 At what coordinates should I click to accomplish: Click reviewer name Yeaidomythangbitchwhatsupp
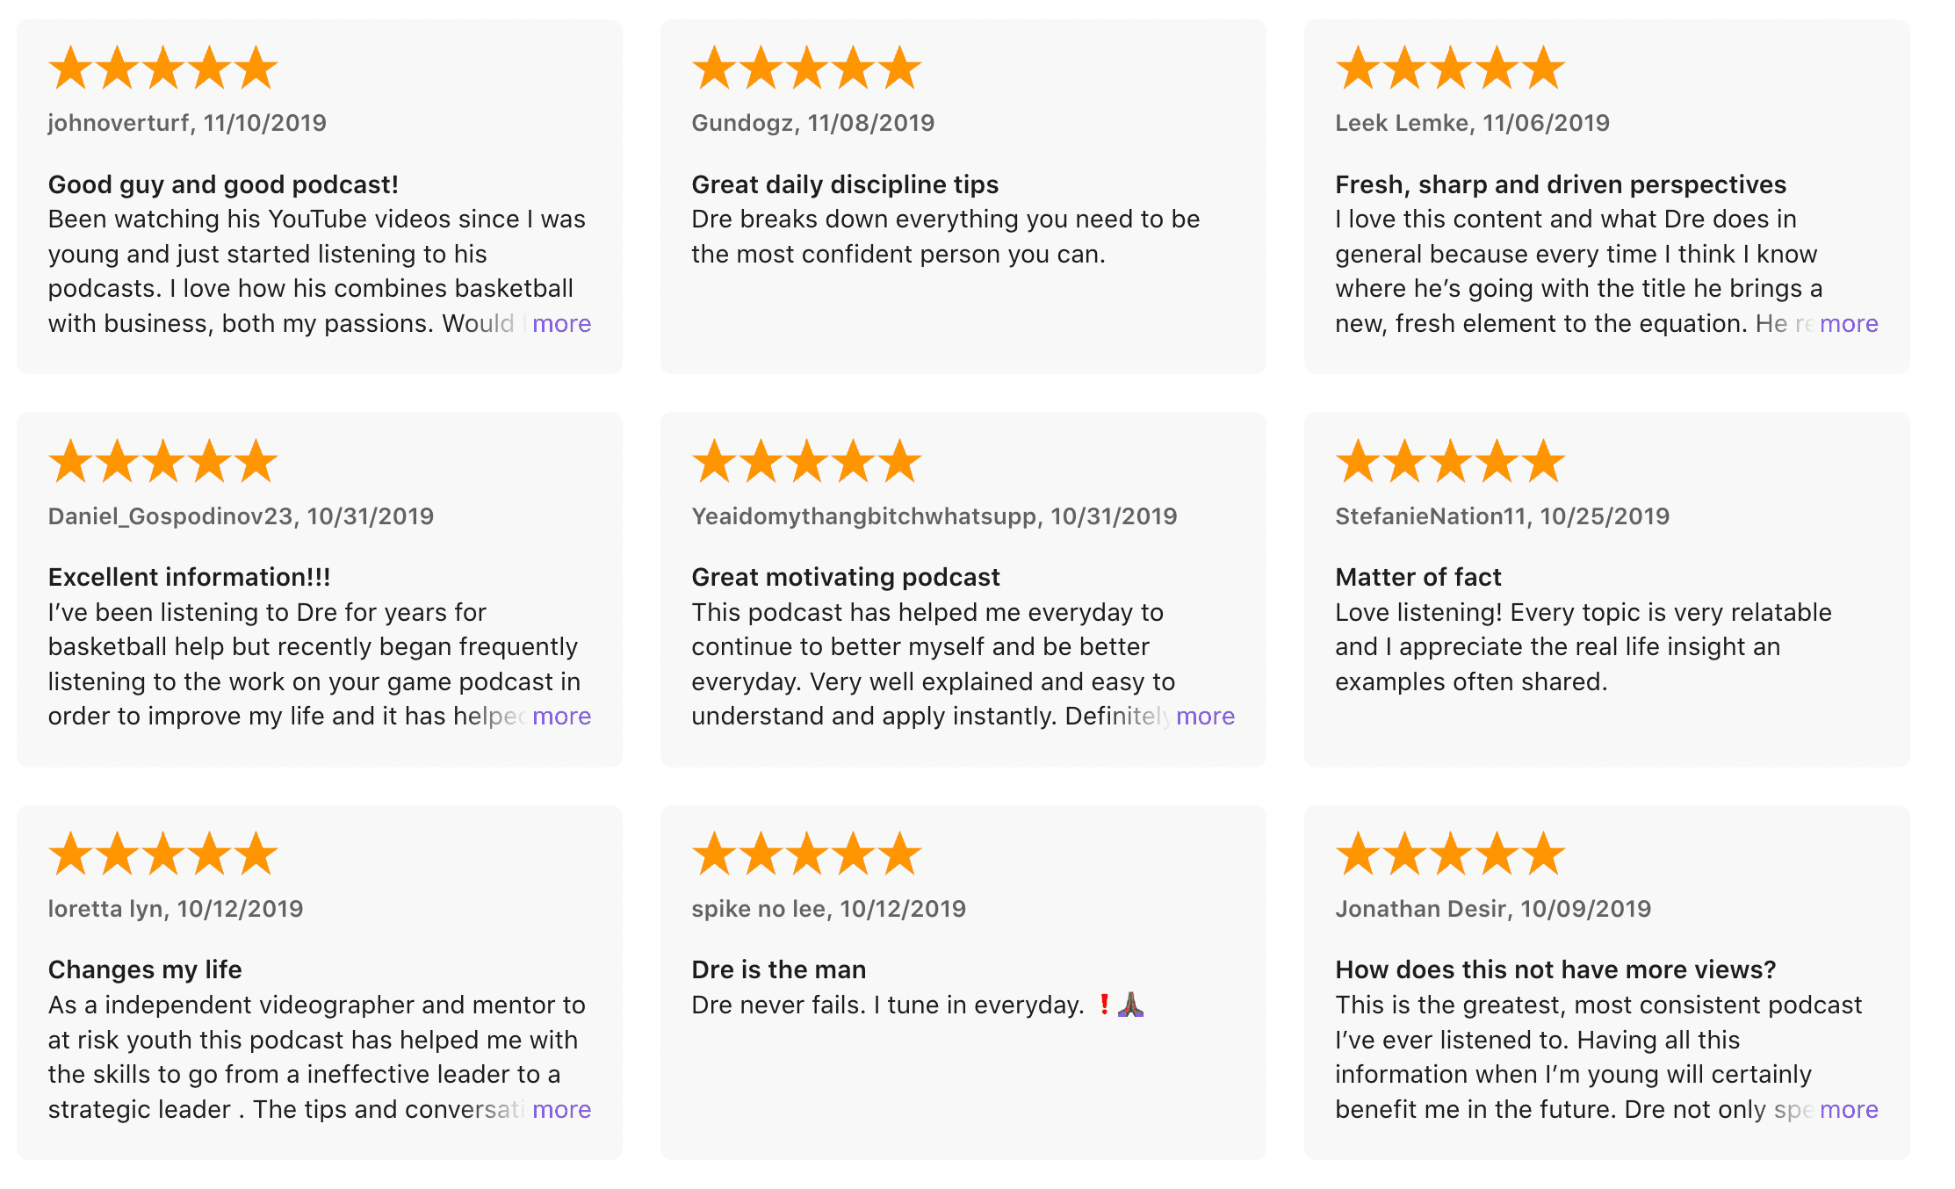coord(863,516)
